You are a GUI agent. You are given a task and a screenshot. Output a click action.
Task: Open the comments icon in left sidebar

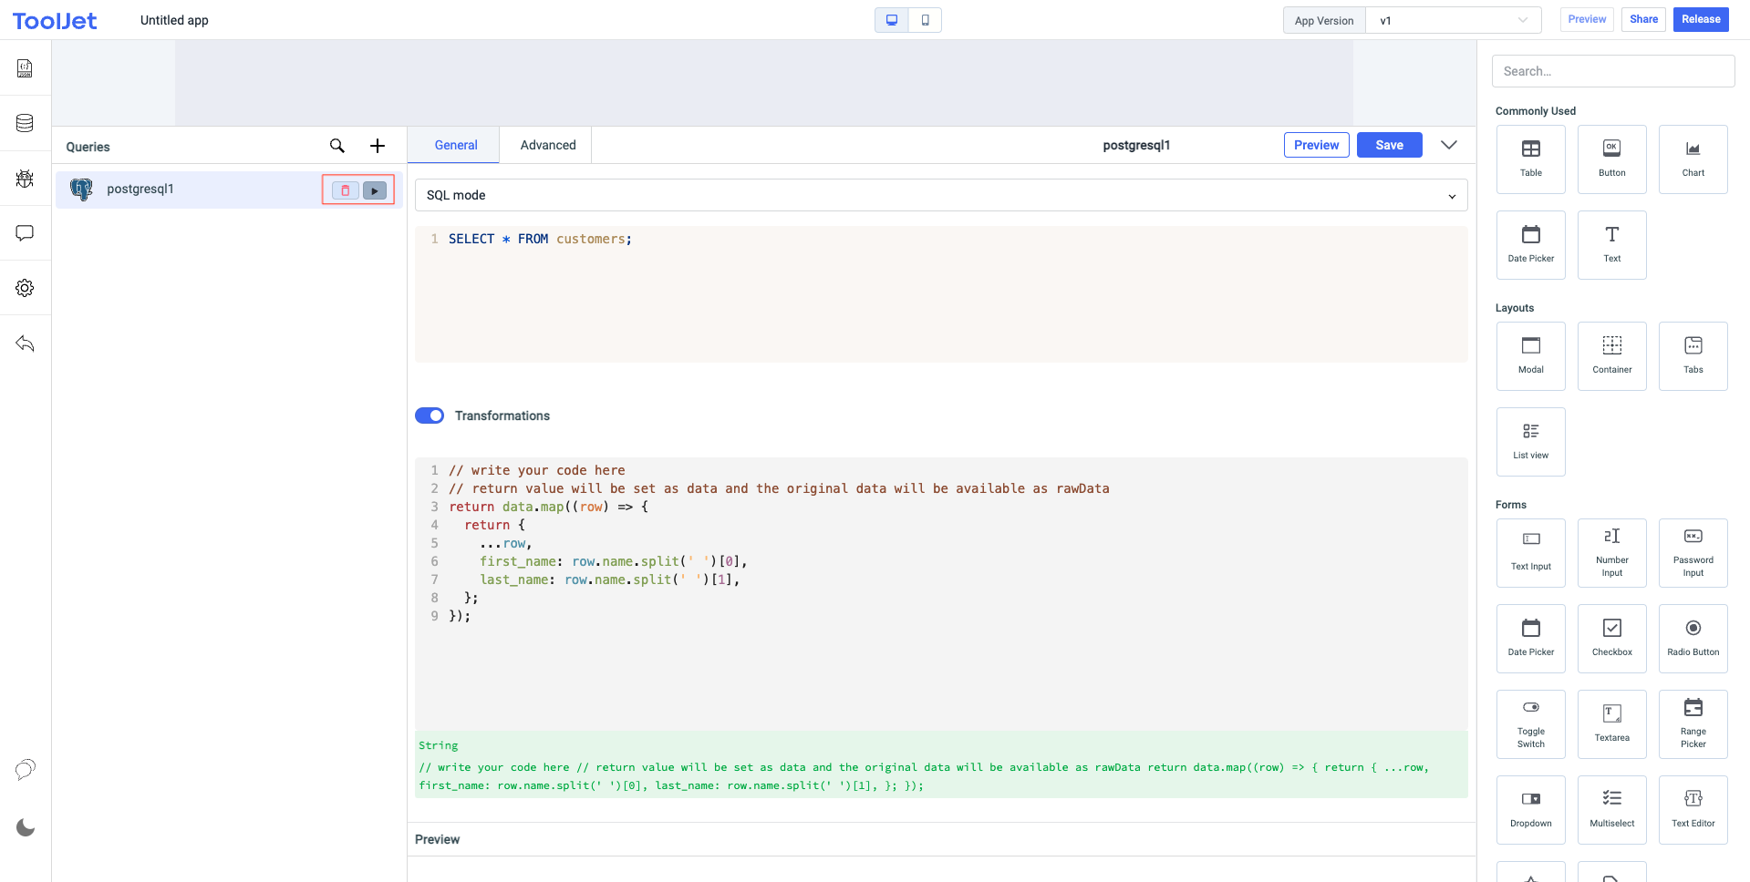(x=25, y=233)
